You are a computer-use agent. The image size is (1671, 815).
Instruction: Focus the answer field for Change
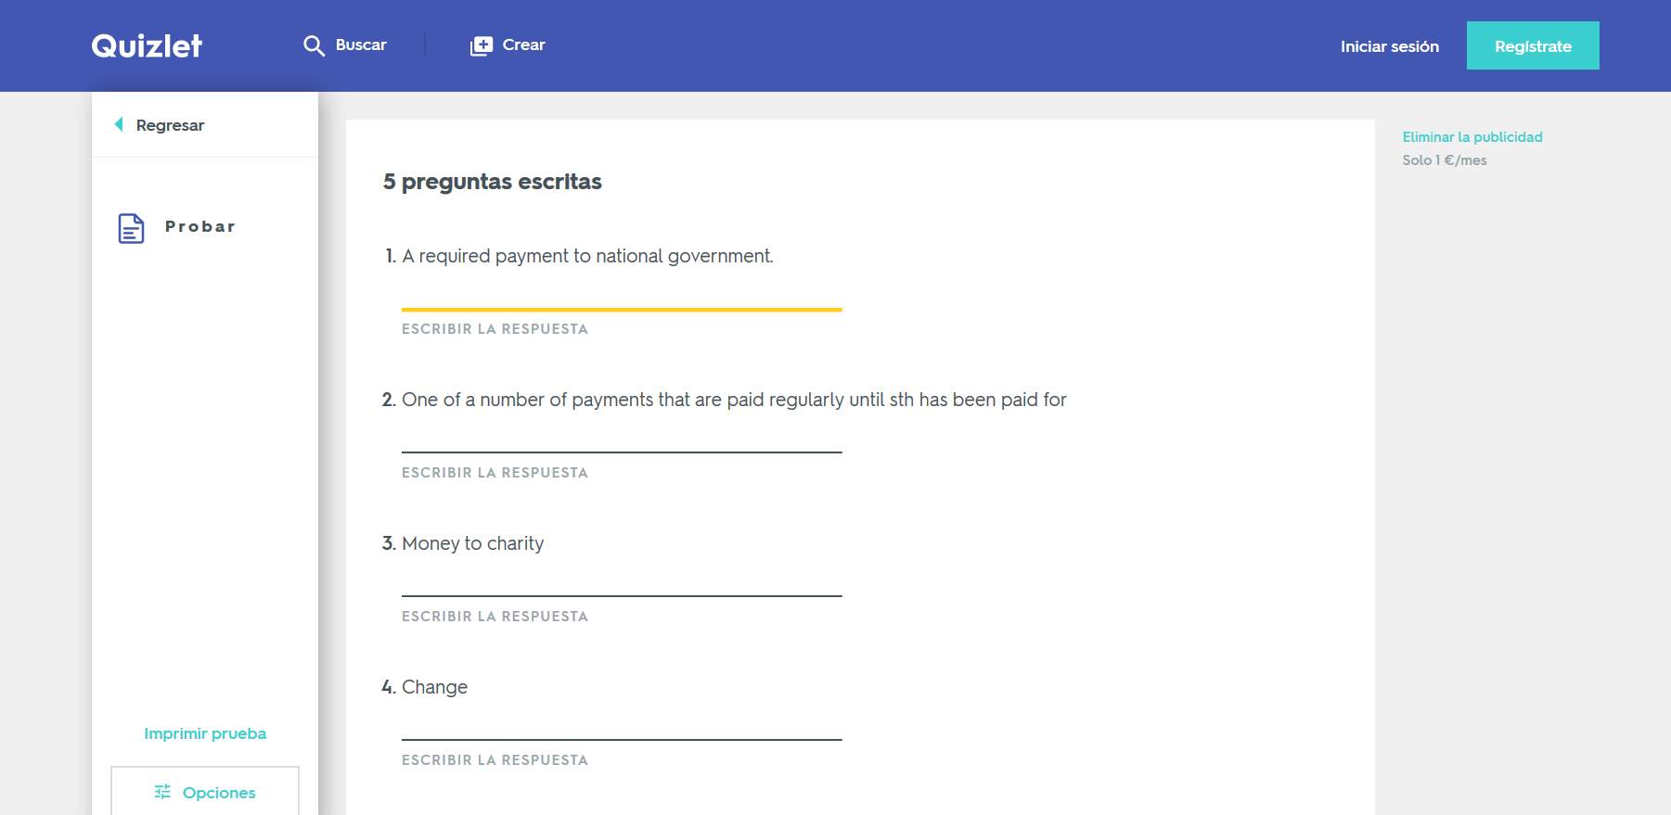[622, 727]
